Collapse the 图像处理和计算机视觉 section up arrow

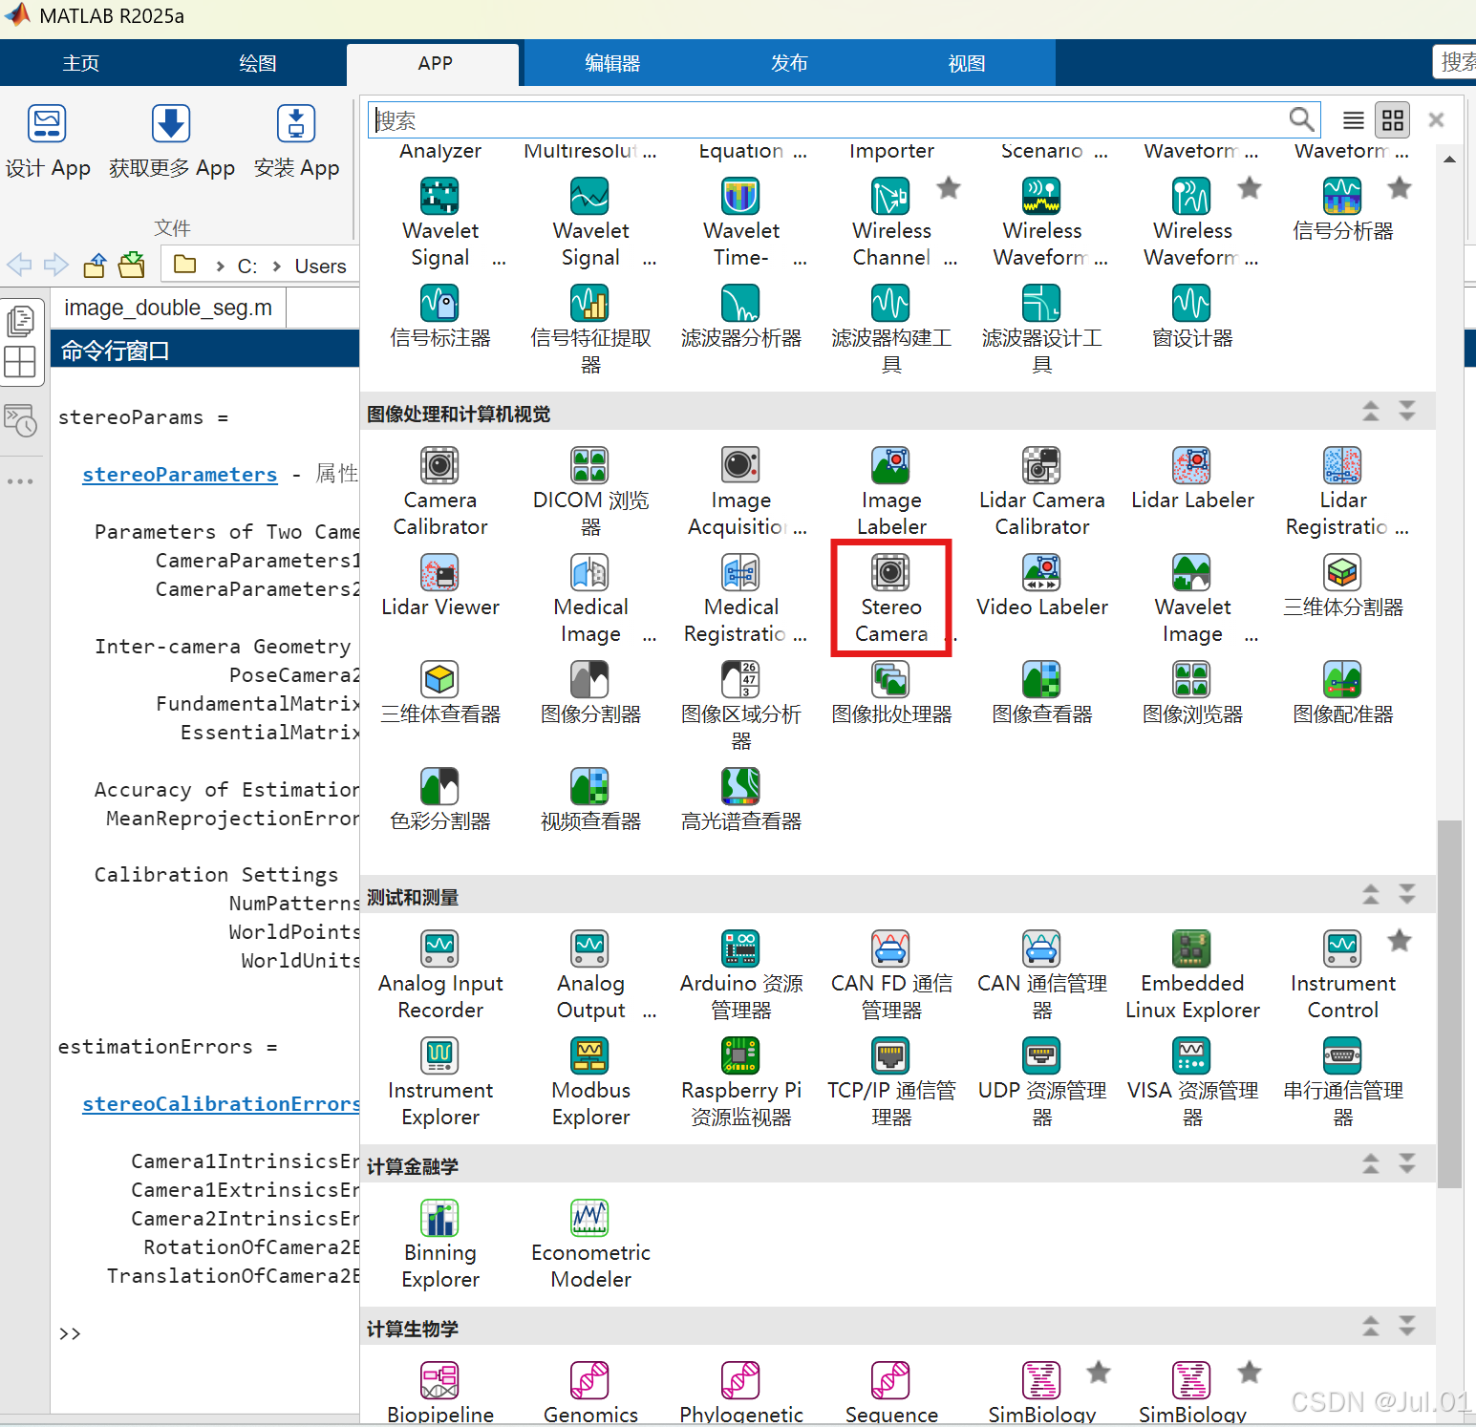1371,412
